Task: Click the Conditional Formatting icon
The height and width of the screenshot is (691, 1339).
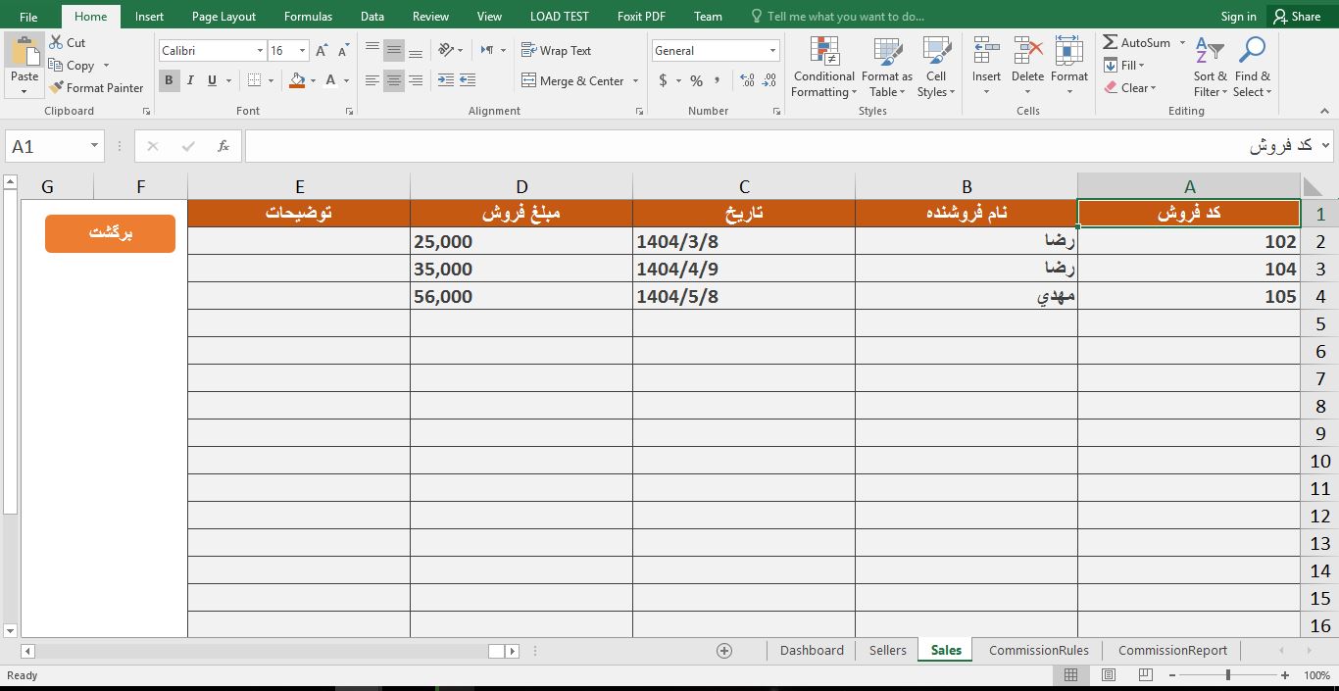Action: click(x=824, y=53)
